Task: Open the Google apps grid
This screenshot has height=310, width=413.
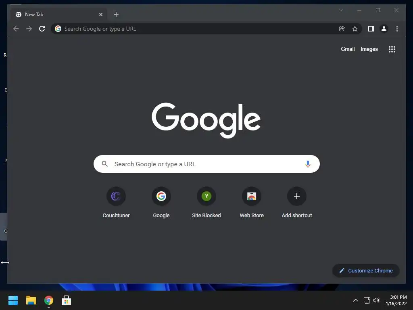Action: (392, 49)
